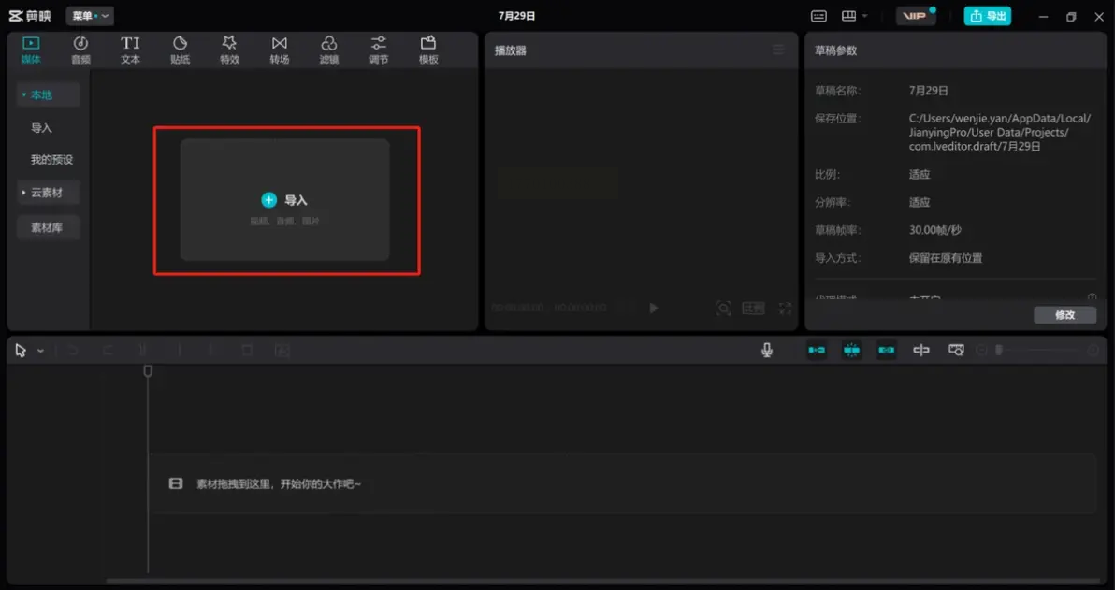Screen dimensions: 1115x590
Task: Select the 贴纸 (Stickers) tab
Action: (x=180, y=50)
